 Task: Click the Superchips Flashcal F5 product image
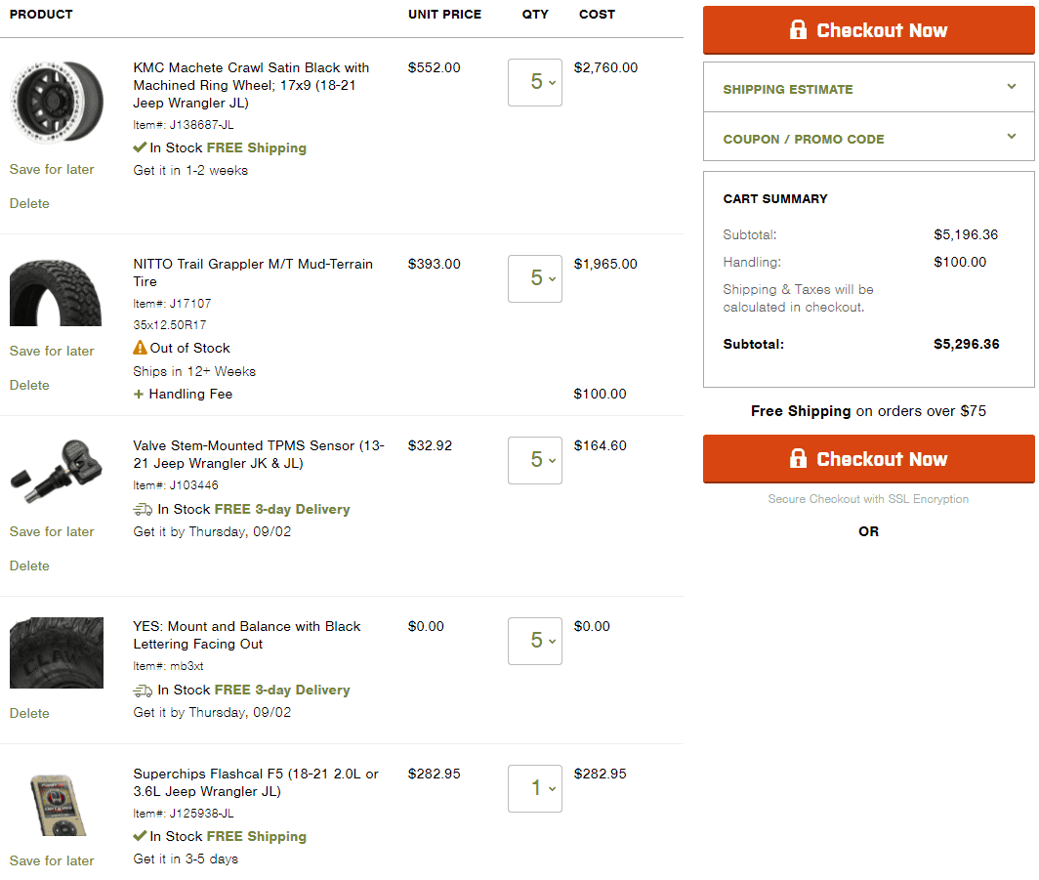click(57, 805)
